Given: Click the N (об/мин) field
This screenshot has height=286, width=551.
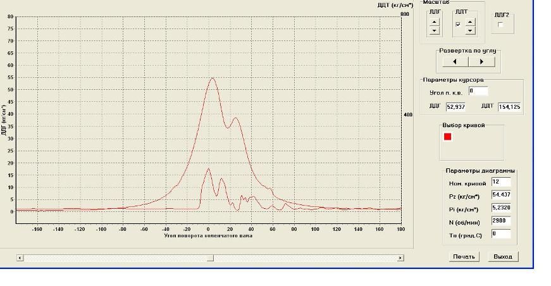Looking at the screenshot, I should [x=500, y=221].
